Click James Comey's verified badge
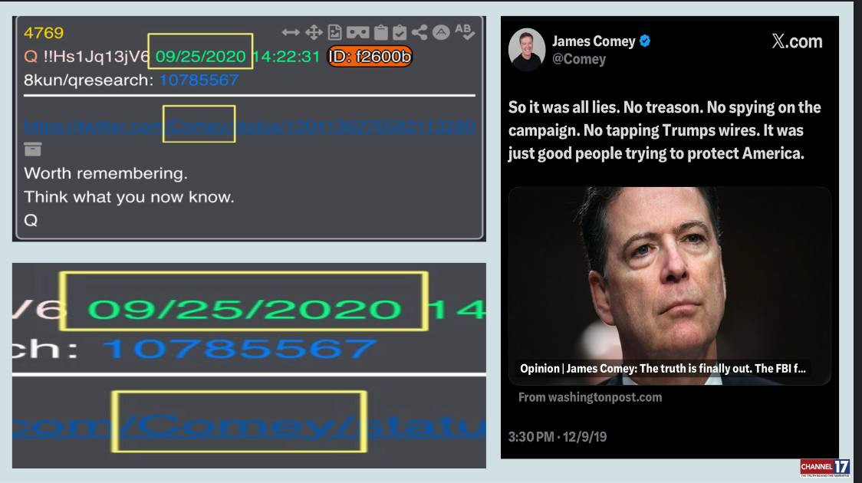 pos(645,41)
